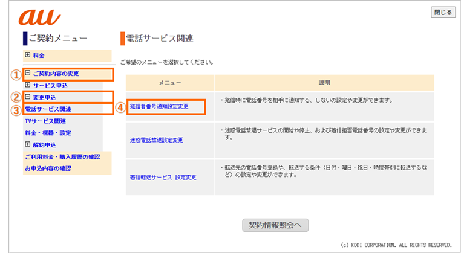The width and height of the screenshot is (461, 253).
Task: Click the circled number 1 marker
Action: [x=17, y=74]
